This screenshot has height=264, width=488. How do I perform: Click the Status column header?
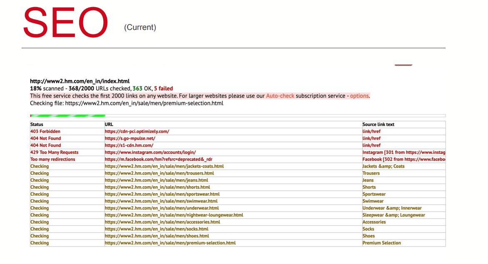pos(37,124)
